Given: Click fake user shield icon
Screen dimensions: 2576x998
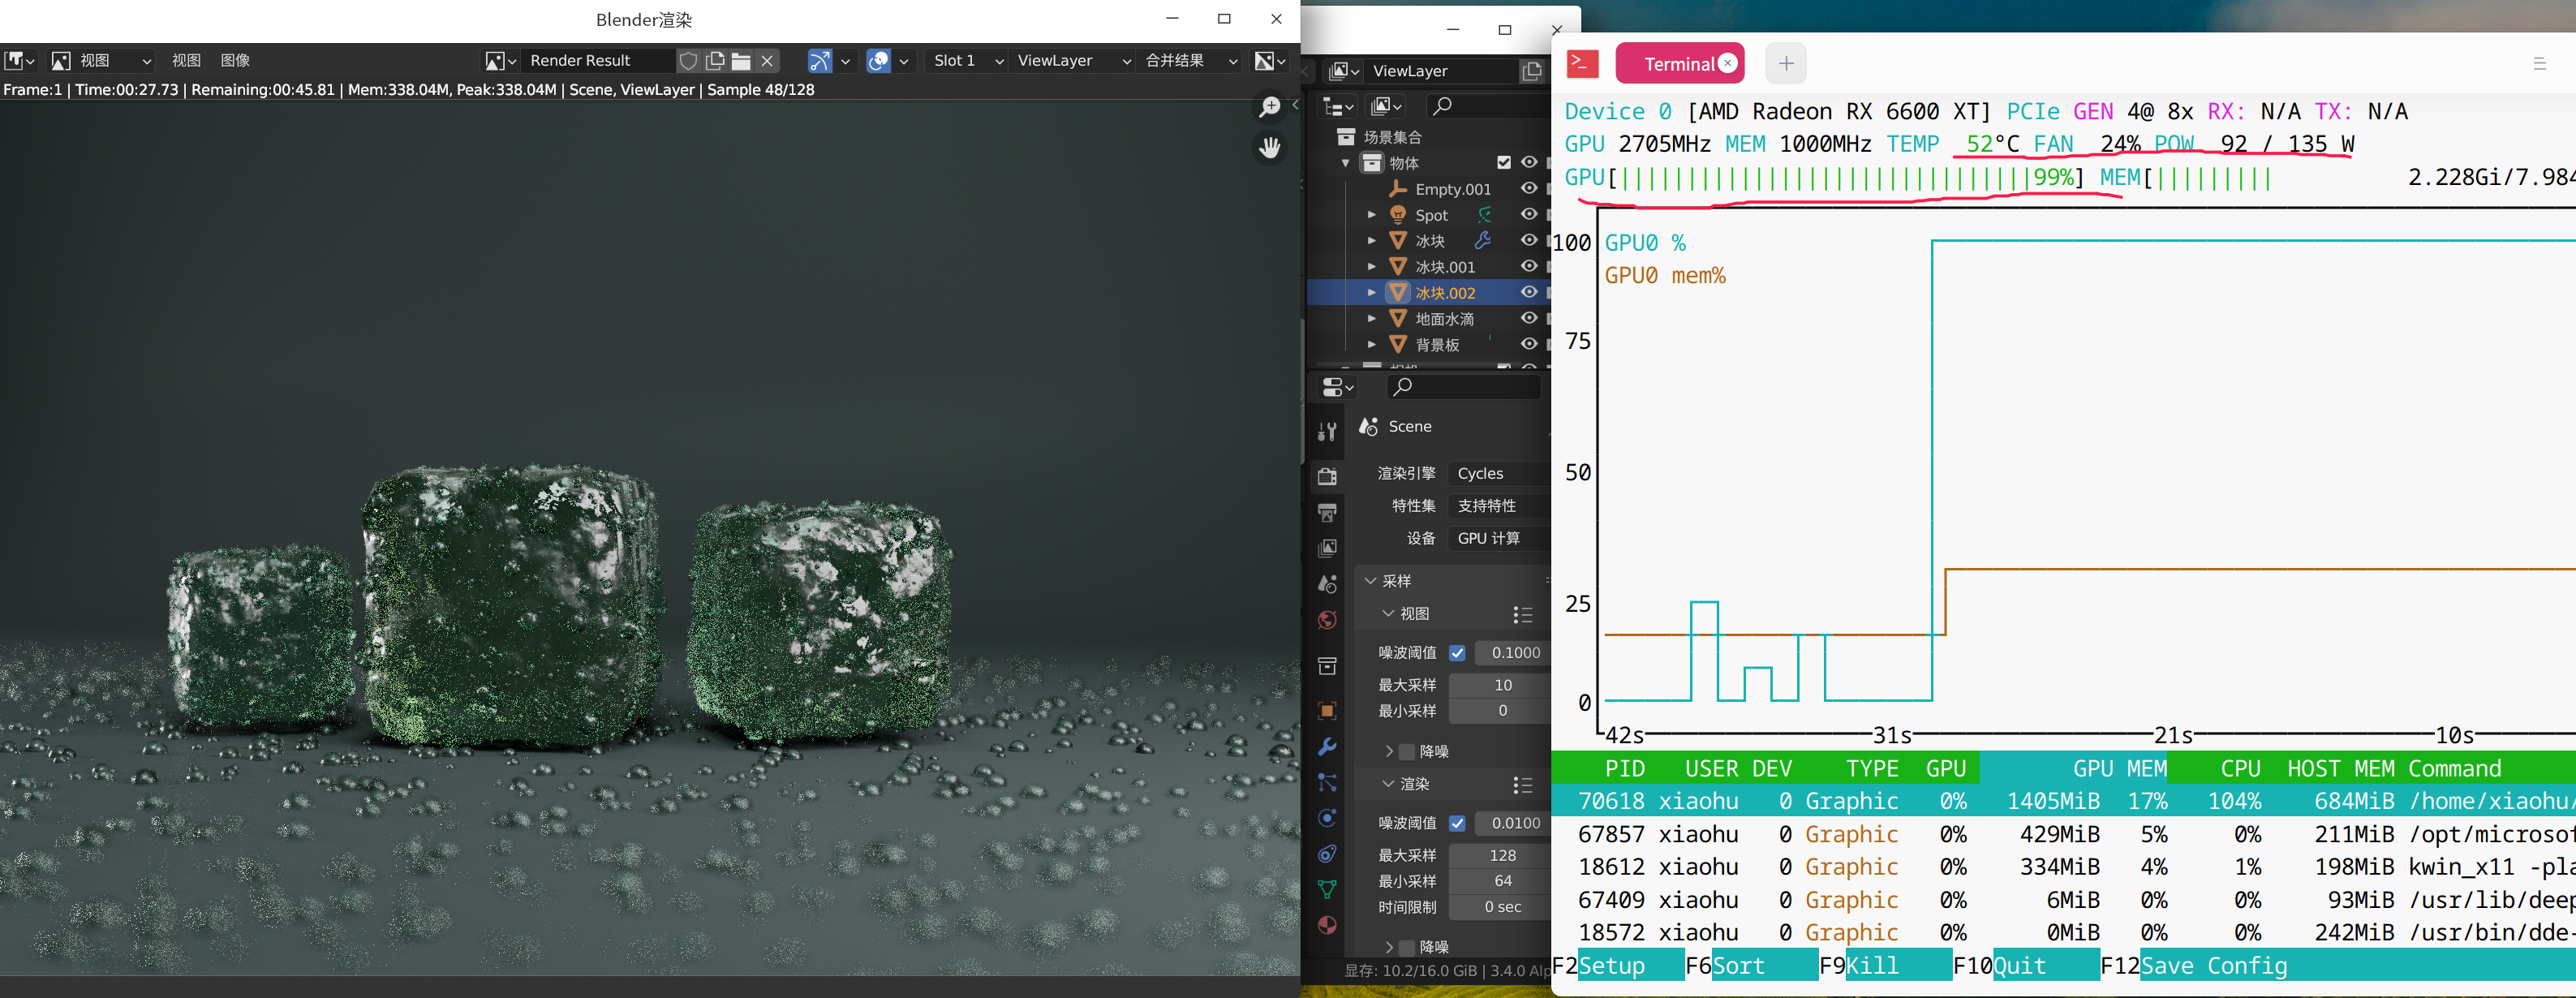Looking at the screenshot, I should (x=688, y=61).
